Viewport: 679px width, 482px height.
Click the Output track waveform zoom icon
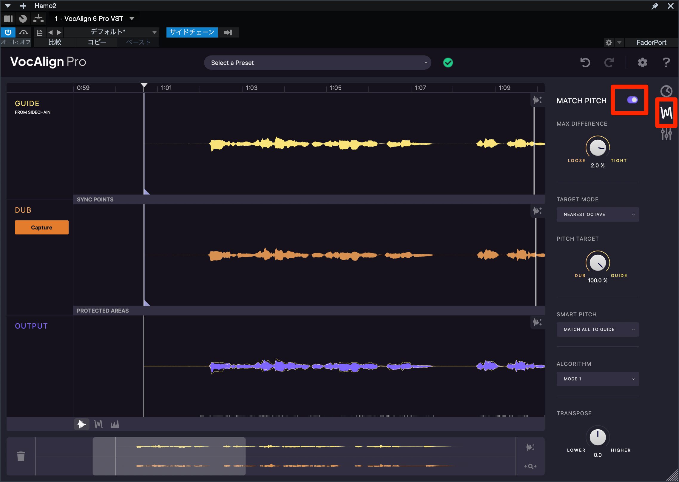pyautogui.click(x=538, y=322)
